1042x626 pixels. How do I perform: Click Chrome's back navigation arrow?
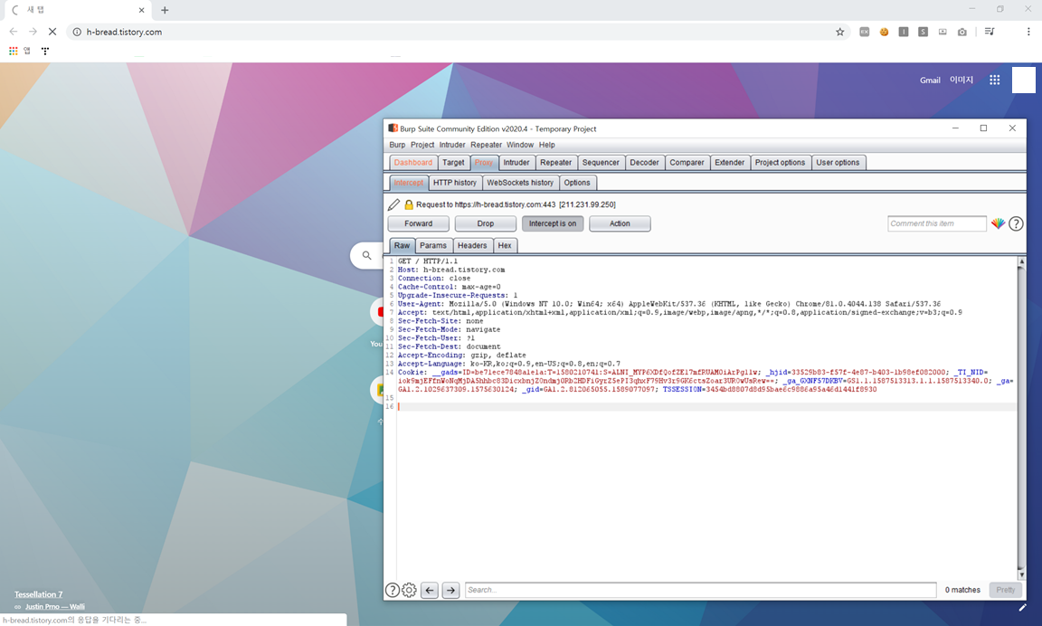(14, 32)
